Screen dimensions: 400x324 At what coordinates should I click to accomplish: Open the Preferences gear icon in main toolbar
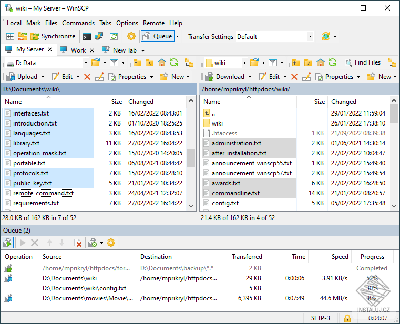131,36
